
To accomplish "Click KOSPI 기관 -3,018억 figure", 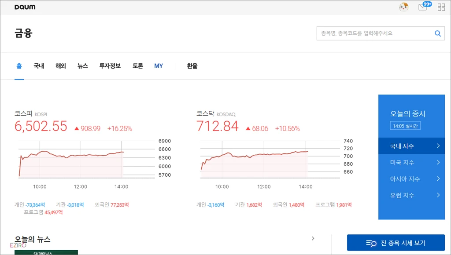I will (70, 205).
